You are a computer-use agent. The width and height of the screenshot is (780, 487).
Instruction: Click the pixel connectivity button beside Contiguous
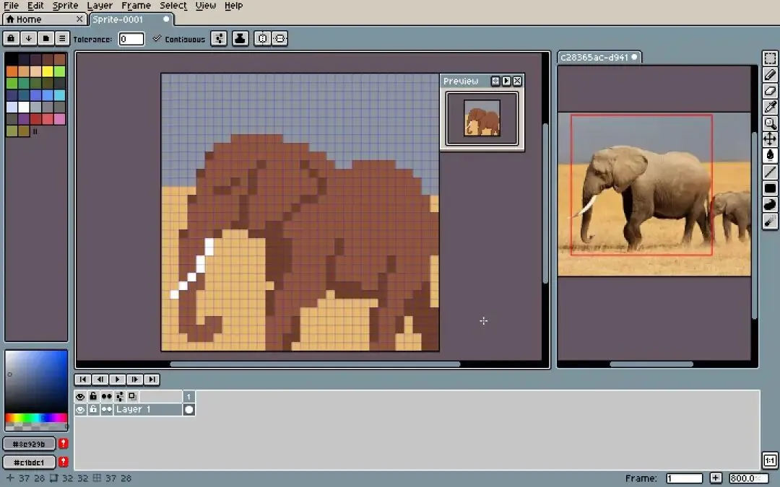[219, 39]
